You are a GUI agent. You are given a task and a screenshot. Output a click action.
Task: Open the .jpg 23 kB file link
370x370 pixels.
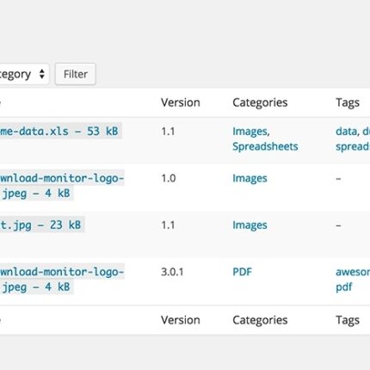(40, 225)
